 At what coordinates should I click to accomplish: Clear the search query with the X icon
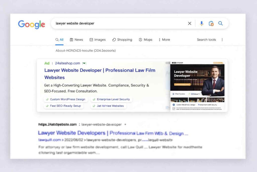click(189, 23)
